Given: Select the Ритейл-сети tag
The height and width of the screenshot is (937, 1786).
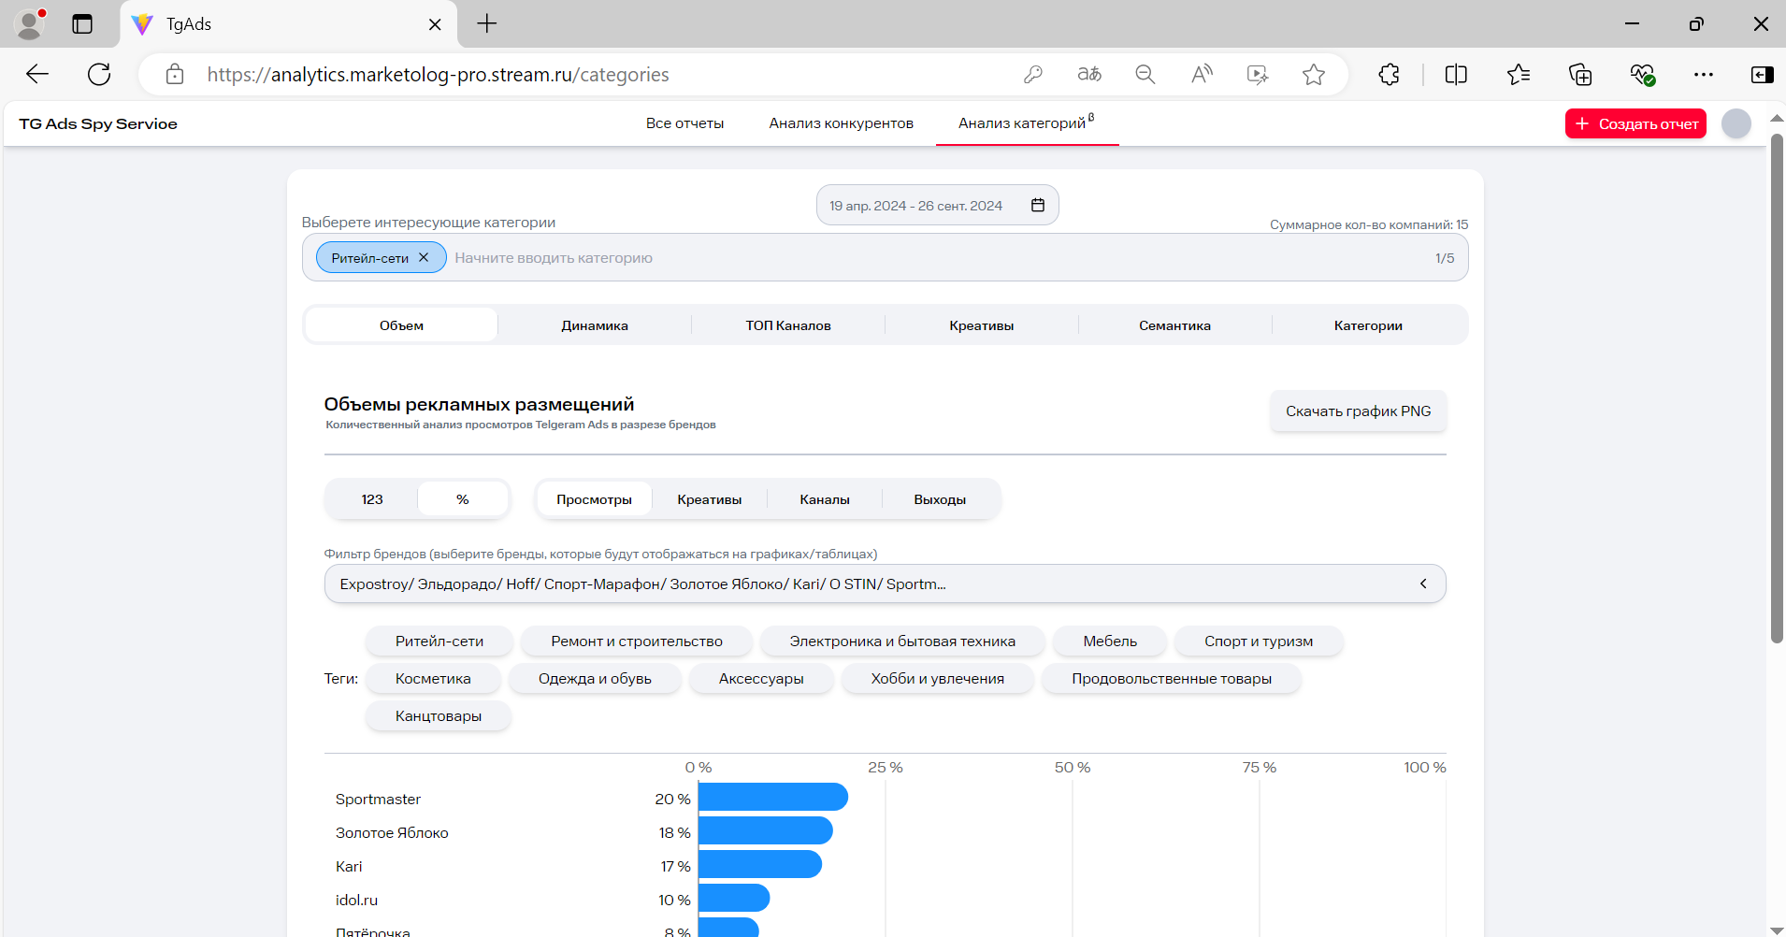Looking at the screenshot, I should 439,641.
